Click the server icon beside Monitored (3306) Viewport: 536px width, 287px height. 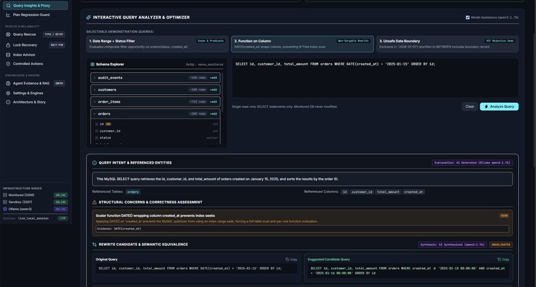click(x=5, y=195)
